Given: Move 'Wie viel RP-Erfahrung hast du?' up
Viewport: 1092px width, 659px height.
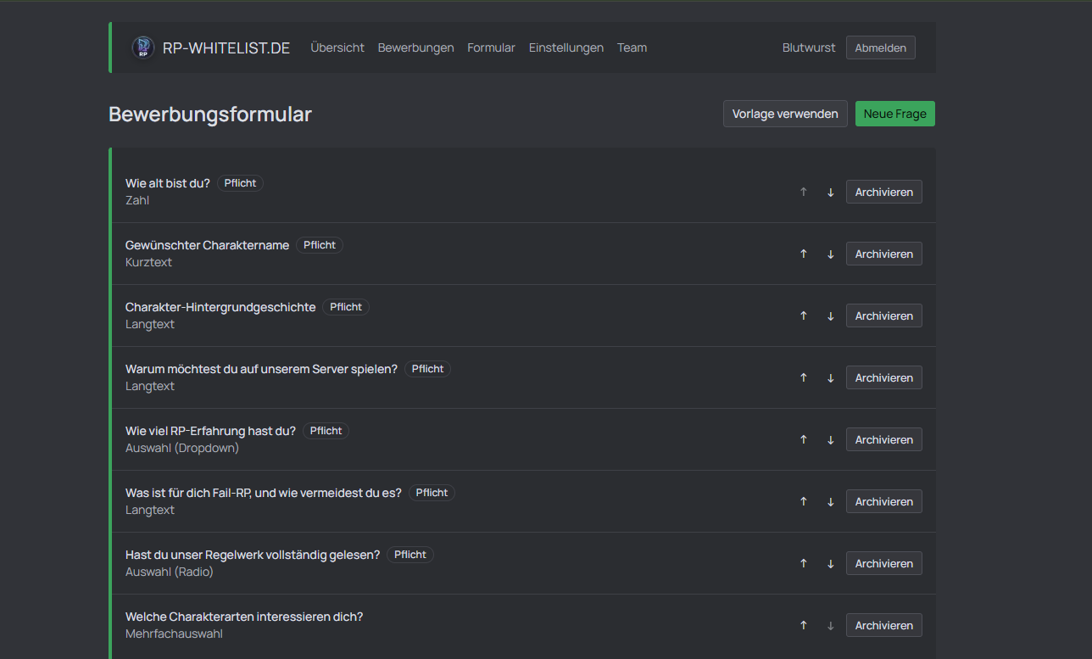Looking at the screenshot, I should [x=804, y=439].
